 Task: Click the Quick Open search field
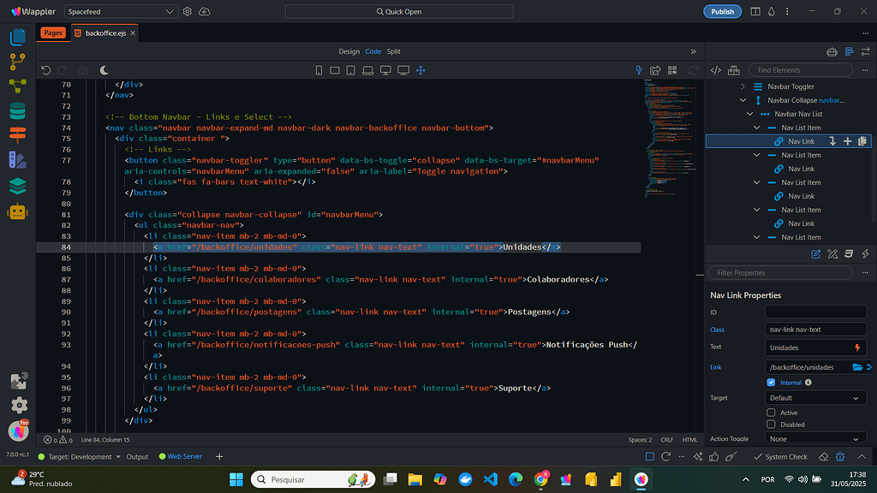[400, 10]
